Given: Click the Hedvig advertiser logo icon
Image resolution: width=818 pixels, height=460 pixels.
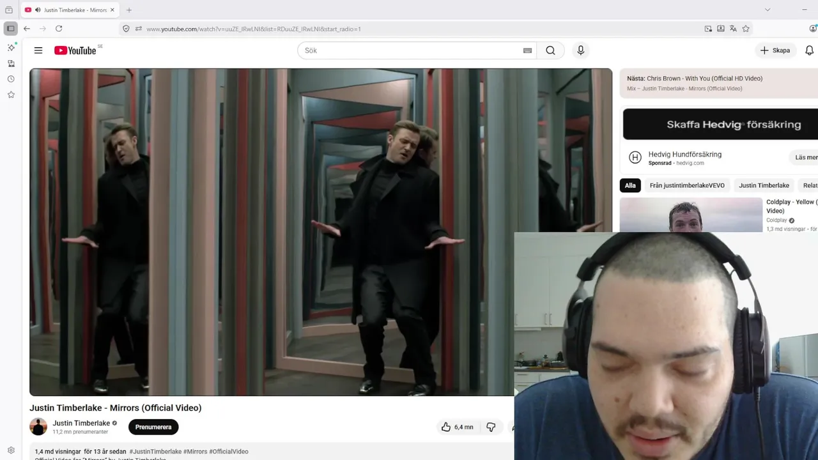Looking at the screenshot, I should pos(635,157).
